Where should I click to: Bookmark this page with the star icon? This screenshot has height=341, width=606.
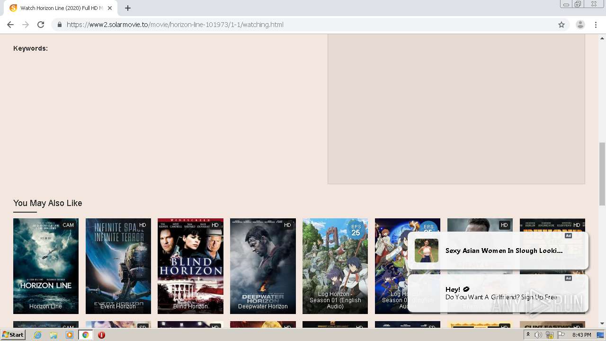point(561,25)
